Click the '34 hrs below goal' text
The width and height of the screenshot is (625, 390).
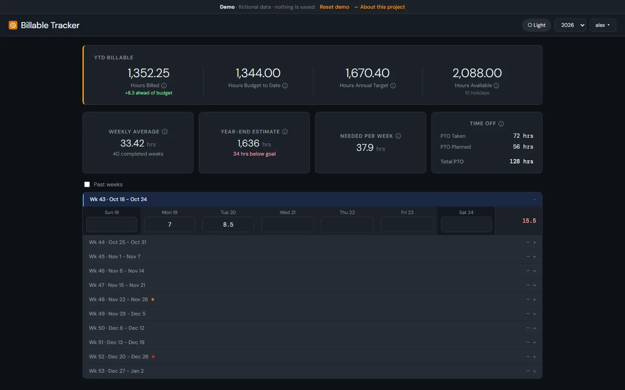point(254,154)
